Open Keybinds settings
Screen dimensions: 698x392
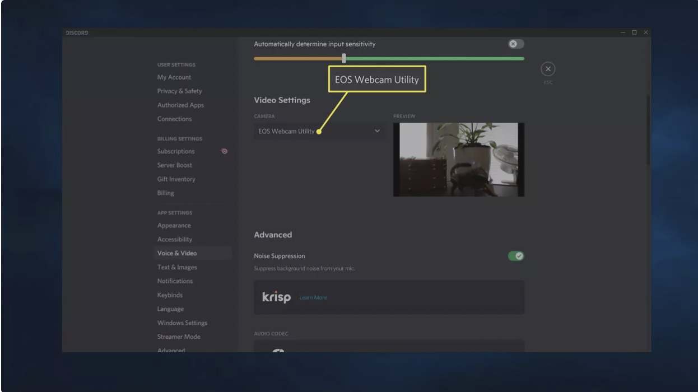click(x=170, y=295)
